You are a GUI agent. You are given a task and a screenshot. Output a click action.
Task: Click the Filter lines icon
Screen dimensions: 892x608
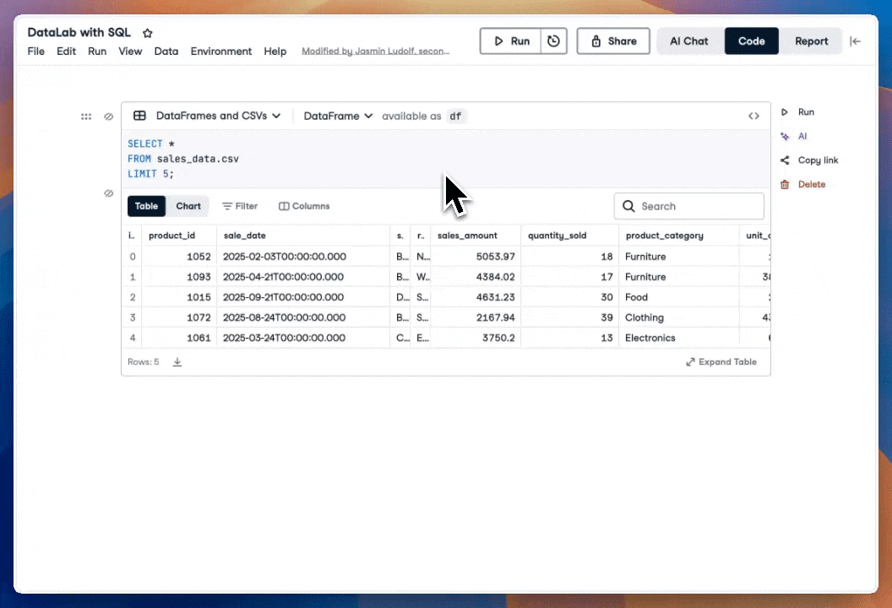(x=227, y=206)
